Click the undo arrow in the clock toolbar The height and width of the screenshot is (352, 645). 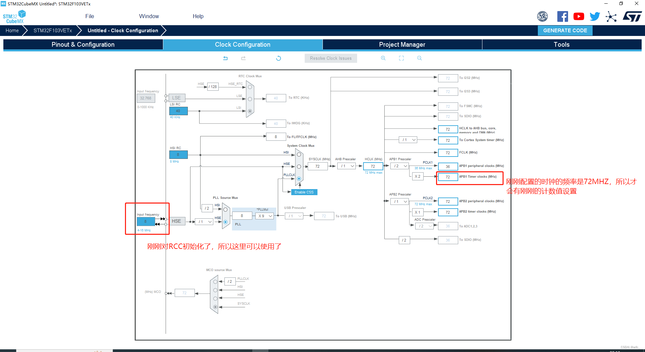click(x=225, y=58)
